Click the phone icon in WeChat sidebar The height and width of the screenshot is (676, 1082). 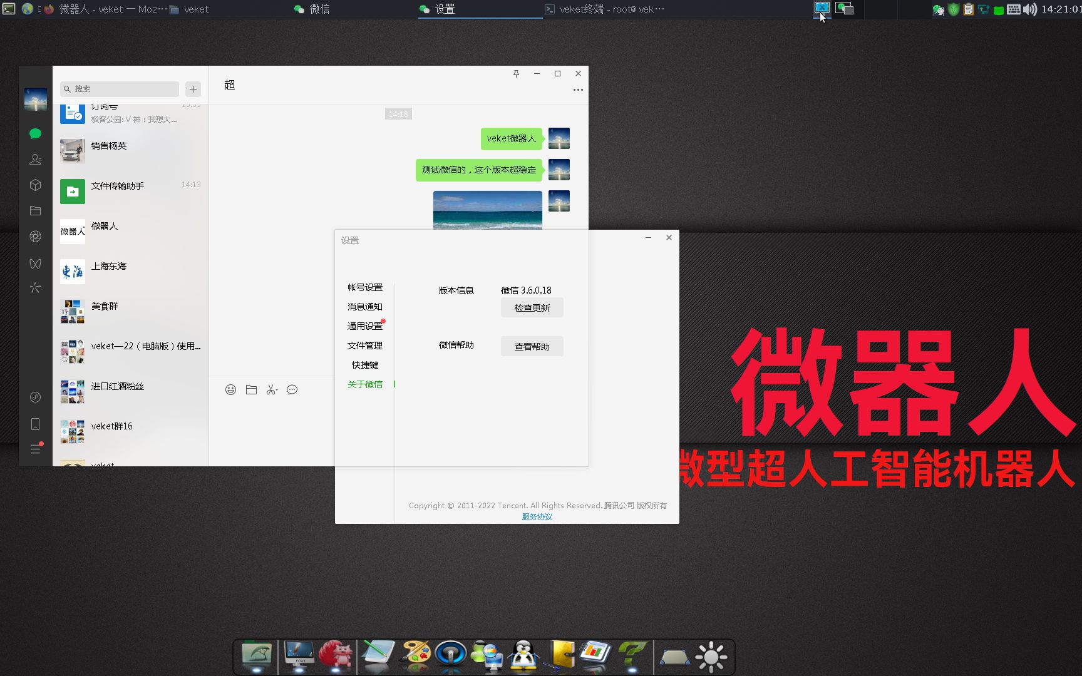point(35,424)
